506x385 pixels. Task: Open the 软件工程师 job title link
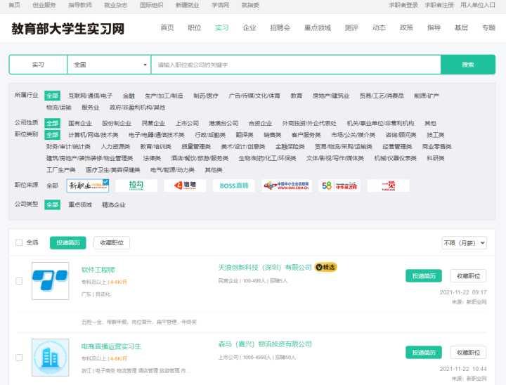pyautogui.click(x=98, y=270)
